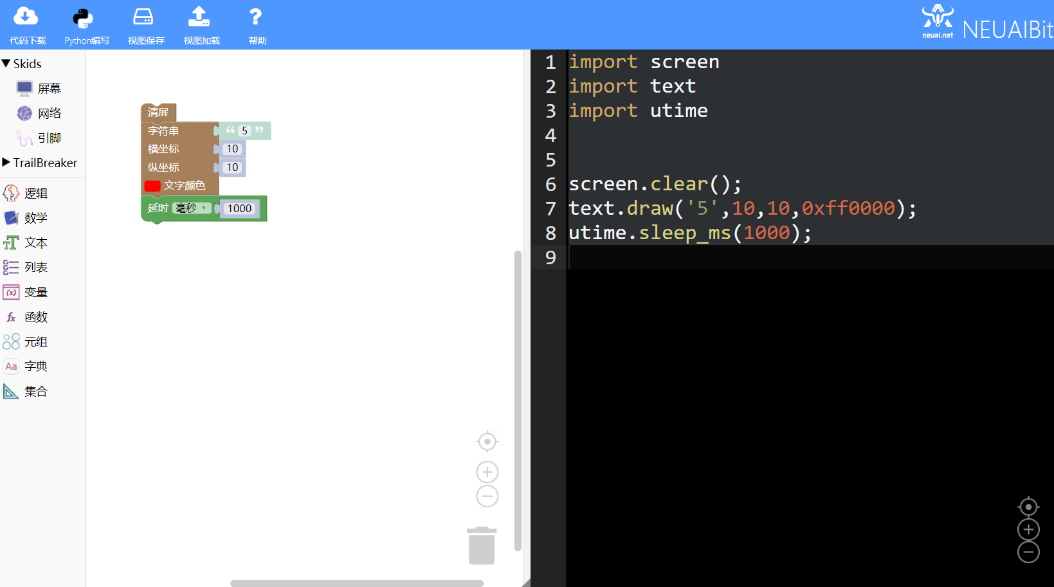The height and width of the screenshot is (587, 1054).
Task: Zoom out the code panel
Action: tap(1028, 552)
